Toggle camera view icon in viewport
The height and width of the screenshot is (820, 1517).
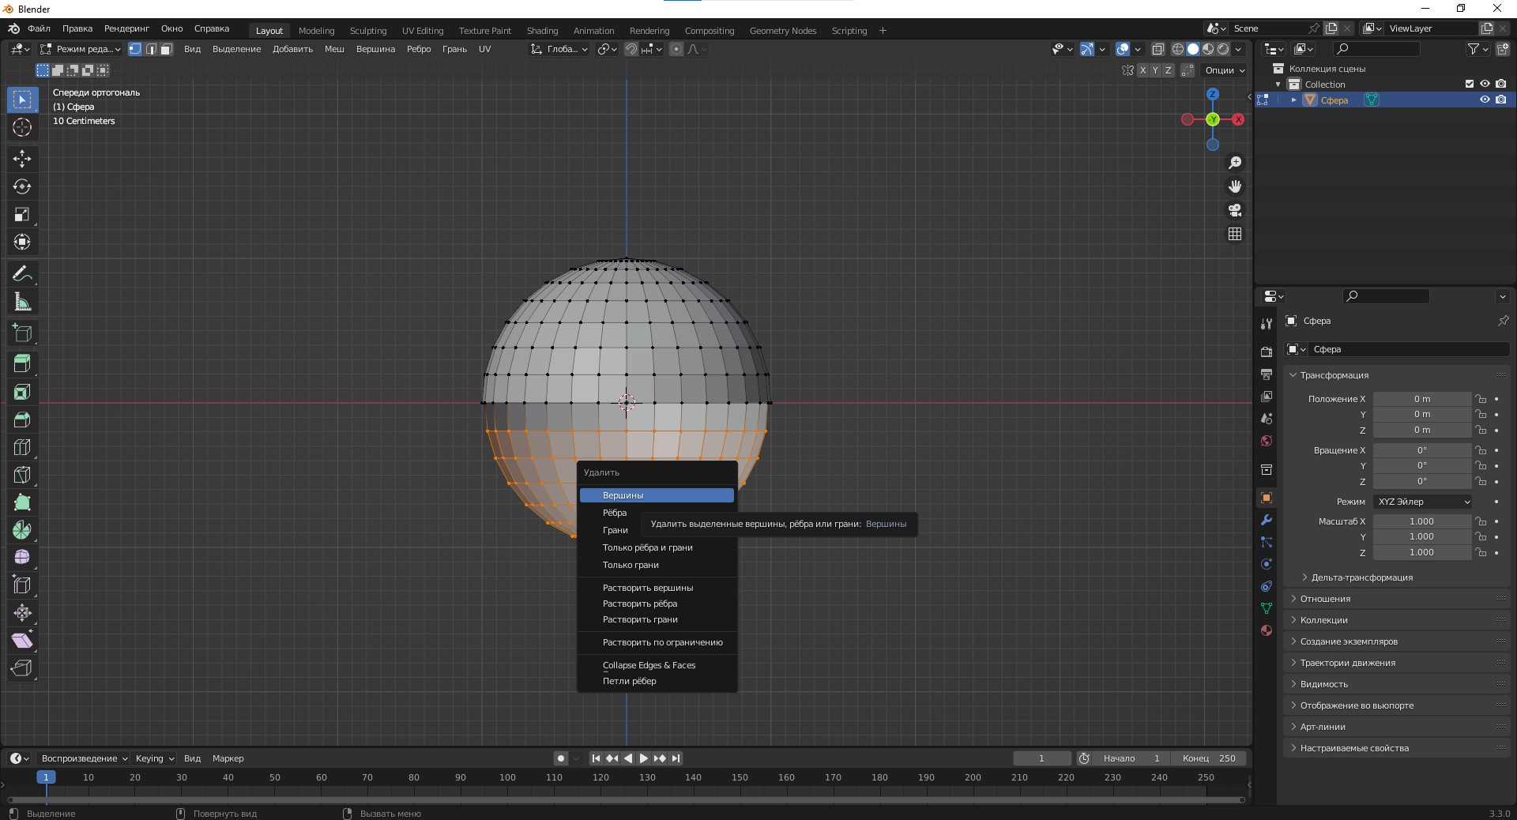(1235, 210)
